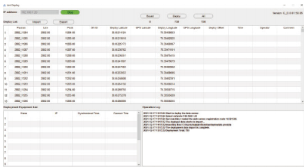This screenshot has width=305, height=168.
Task: Click the Export button beside Import
Action: click(x=63, y=22)
